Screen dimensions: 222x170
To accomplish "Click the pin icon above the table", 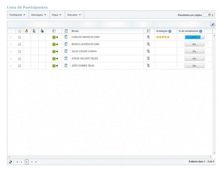I will [213, 24].
